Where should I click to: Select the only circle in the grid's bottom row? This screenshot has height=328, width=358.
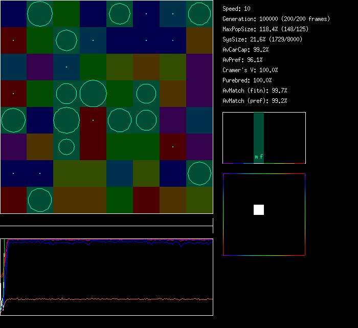point(40,200)
